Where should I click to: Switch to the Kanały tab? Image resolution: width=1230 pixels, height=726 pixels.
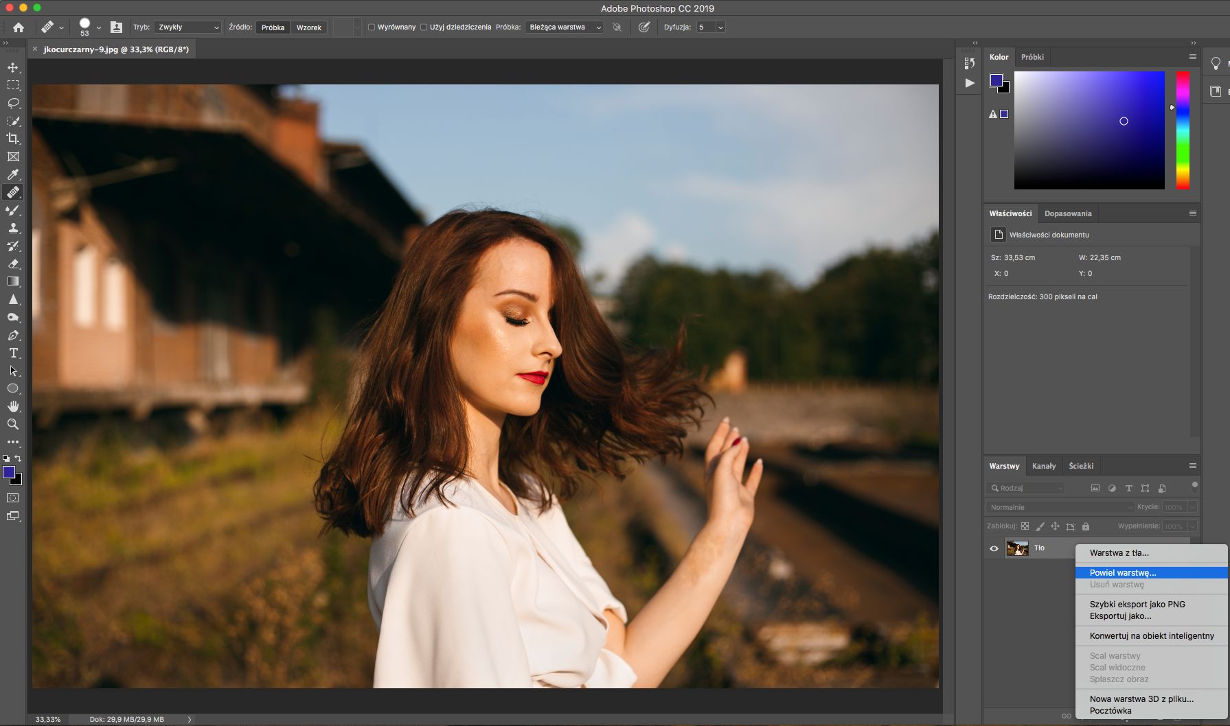[1044, 466]
